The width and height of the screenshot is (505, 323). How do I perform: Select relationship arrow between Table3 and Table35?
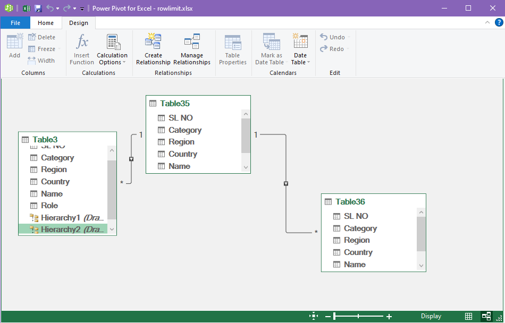pos(131,159)
